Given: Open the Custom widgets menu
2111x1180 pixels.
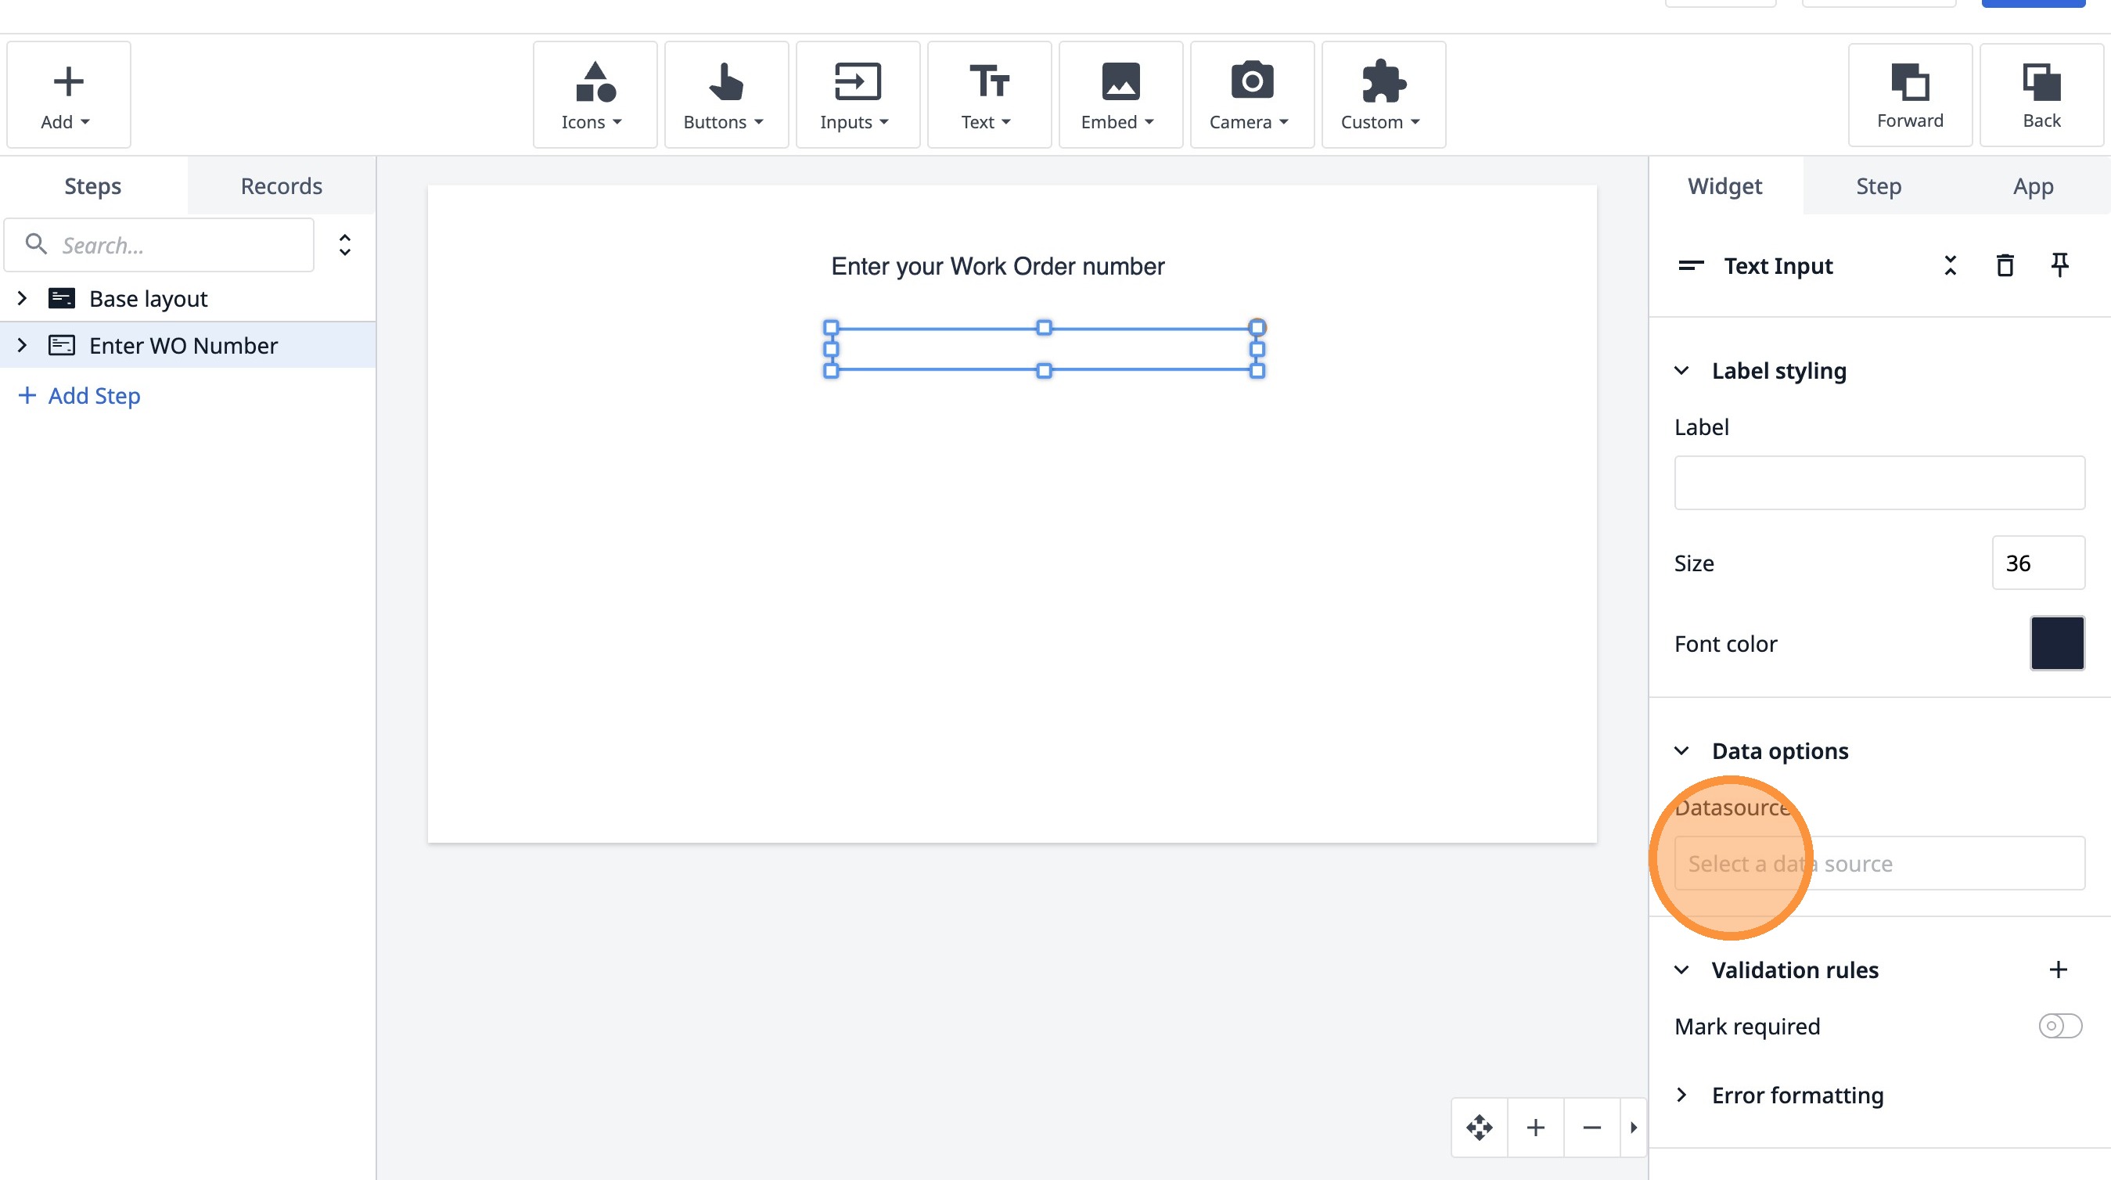Looking at the screenshot, I should (1383, 95).
